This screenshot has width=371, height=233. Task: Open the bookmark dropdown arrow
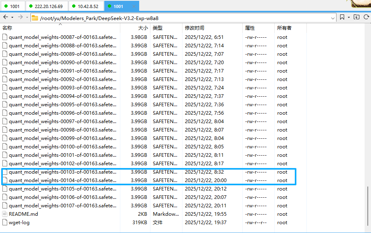click(349, 17)
